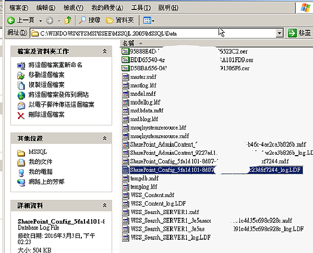Click the Go (移至) button
Screen dimensions: 313x253
[299, 33]
